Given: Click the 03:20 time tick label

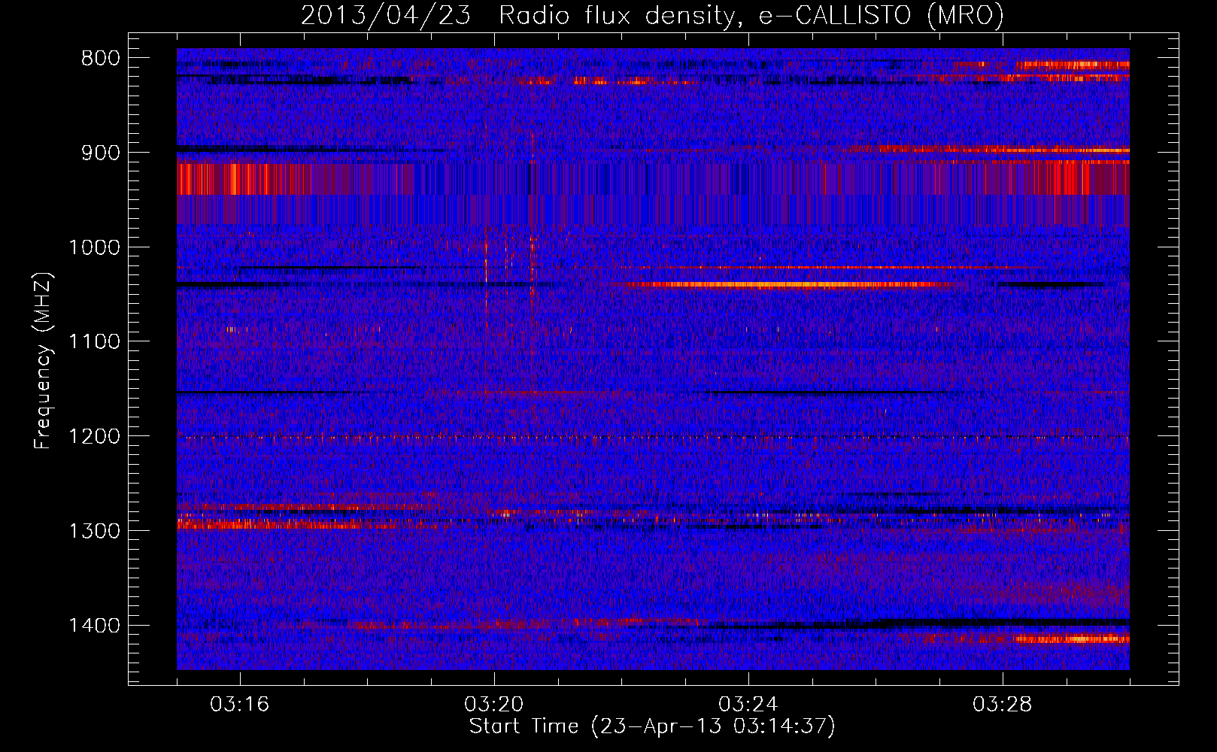Looking at the screenshot, I should 494,705.
